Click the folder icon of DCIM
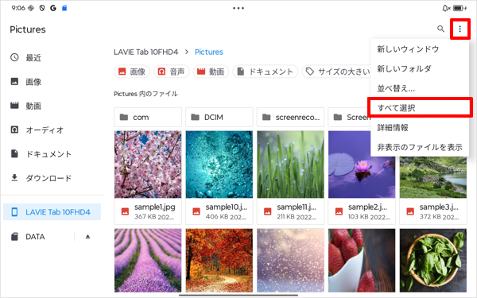The width and height of the screenshot is (477, 298). (x=195, y=117)
